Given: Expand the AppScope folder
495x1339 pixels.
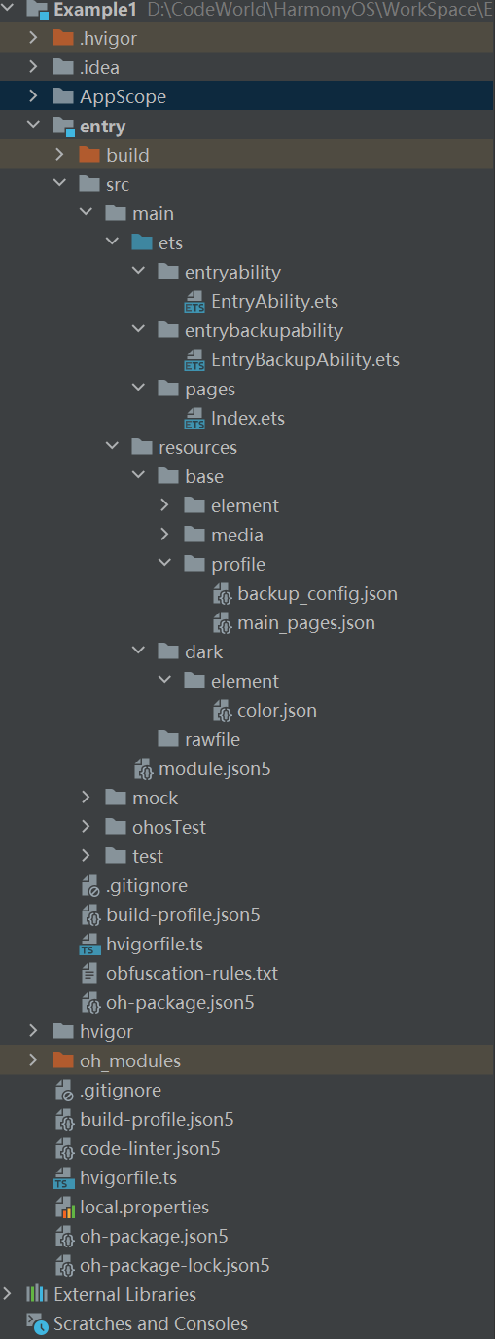Looking at the screenshot, I should tap(34, 96).
